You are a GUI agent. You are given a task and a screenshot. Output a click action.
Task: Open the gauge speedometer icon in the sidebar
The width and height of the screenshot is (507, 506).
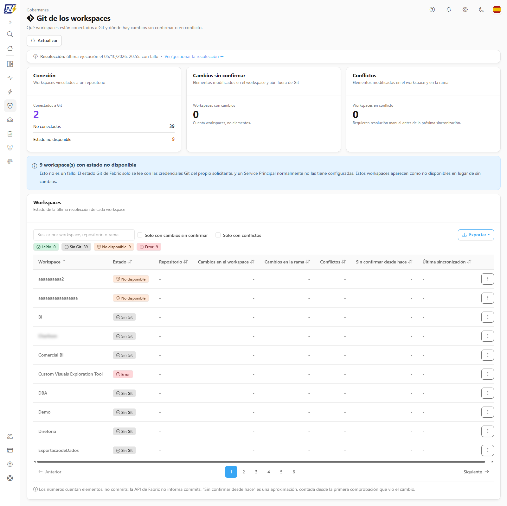(10, 120)
